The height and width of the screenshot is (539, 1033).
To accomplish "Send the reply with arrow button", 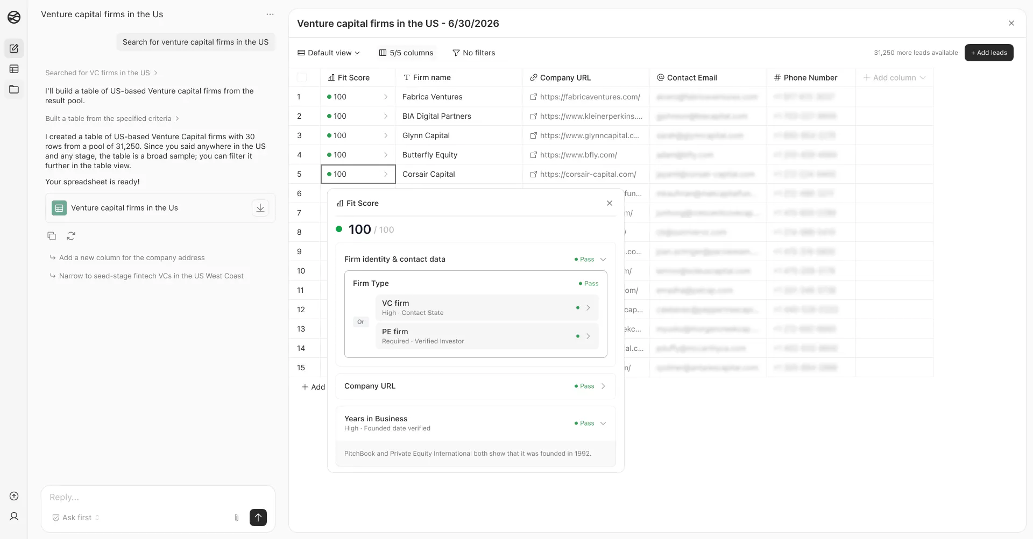I will point(258,518).
